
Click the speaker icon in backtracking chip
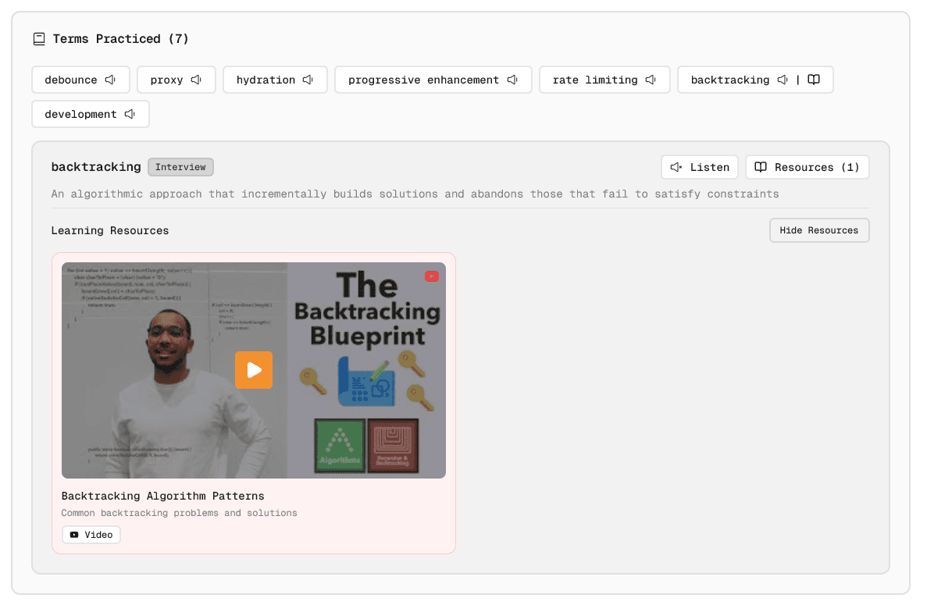point(783,80)
